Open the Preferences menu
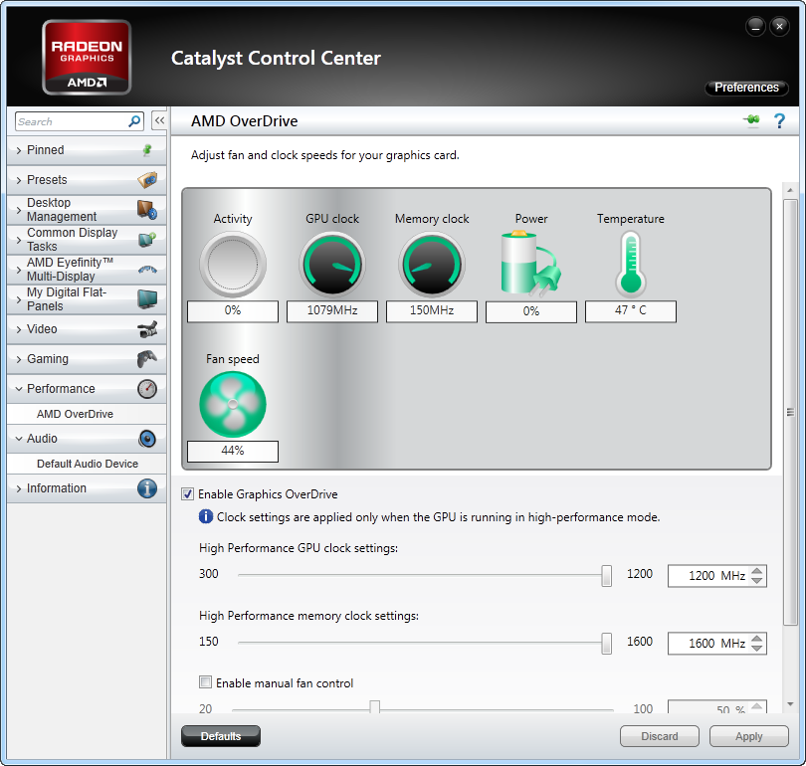This screenshot has height=766, width=806. pyautogui.click(x=746, y=88)
